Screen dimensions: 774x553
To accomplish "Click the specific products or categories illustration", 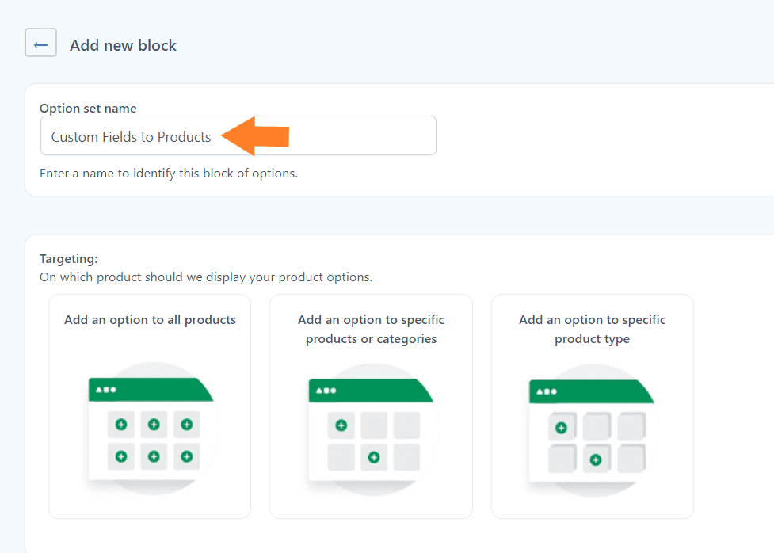I will 372,429.
